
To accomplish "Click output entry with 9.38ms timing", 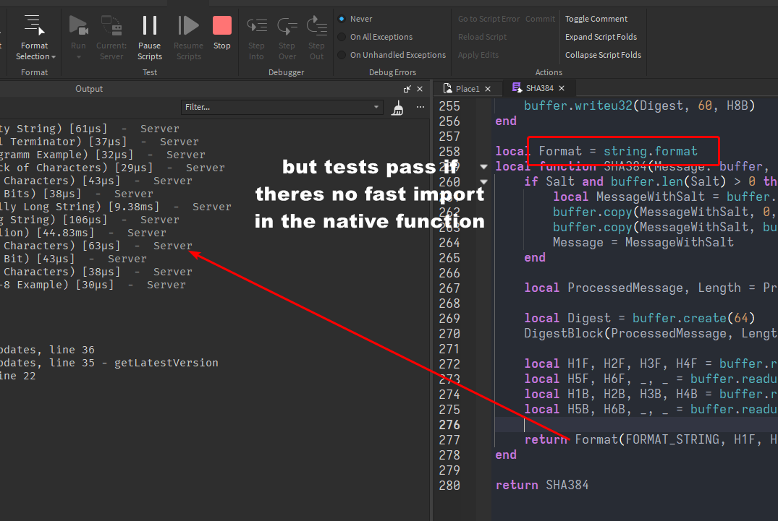I will pyautogui.click(x=116, y=207).
